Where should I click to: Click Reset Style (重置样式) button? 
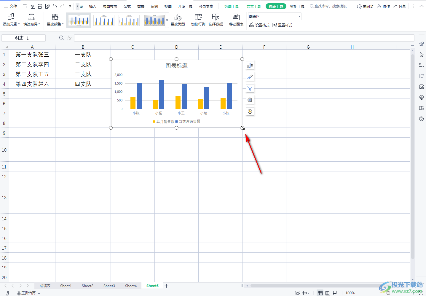click(282, 25)
